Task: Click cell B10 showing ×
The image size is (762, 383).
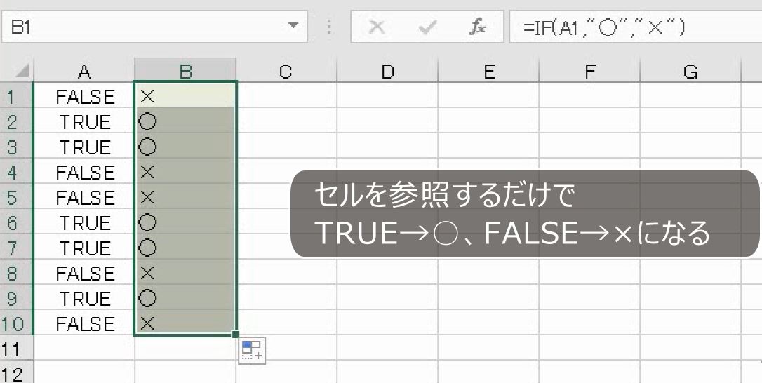Action: [x=185, y=322]
